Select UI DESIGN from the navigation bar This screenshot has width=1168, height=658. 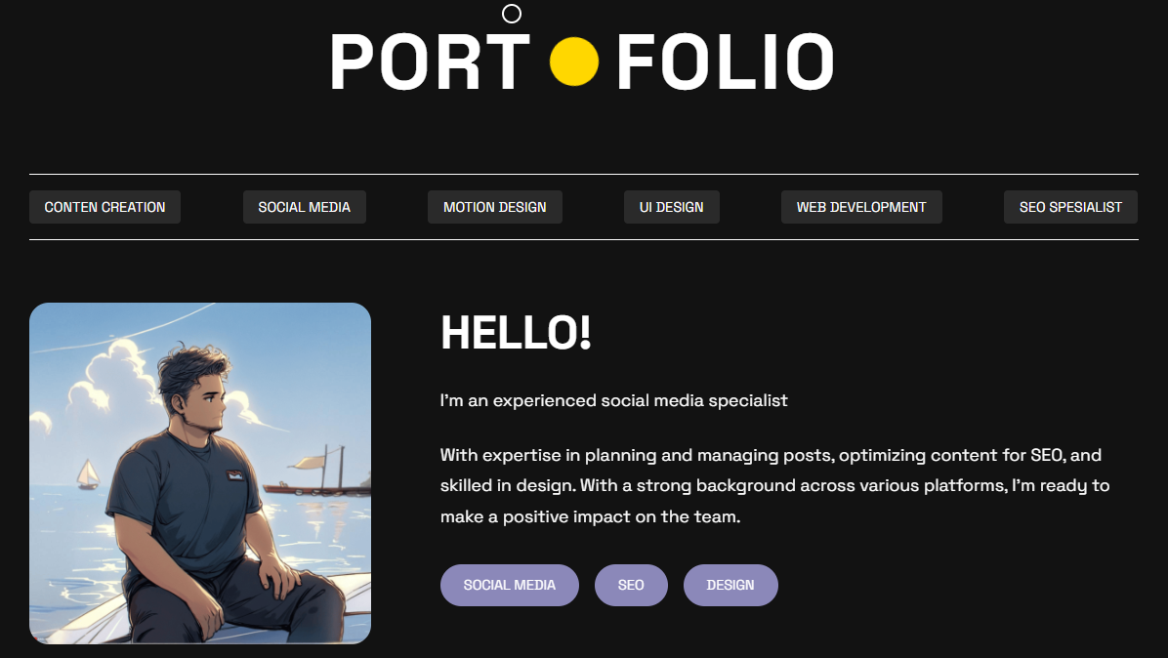(x=672, y=206)
